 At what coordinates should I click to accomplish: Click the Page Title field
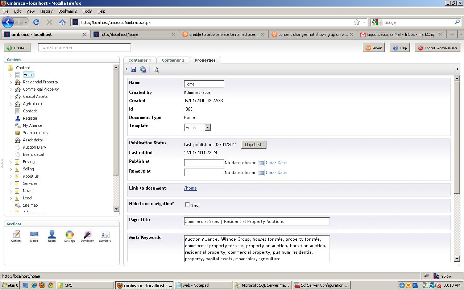click(x=257, y=221)
